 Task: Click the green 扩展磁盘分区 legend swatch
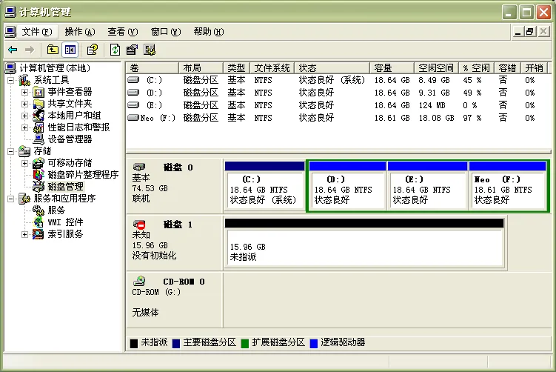pyautogui.click(x=244, y=343)
